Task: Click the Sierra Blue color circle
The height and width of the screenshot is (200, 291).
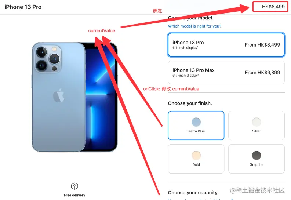Action: pyautogui.click(x=196, y=122)
